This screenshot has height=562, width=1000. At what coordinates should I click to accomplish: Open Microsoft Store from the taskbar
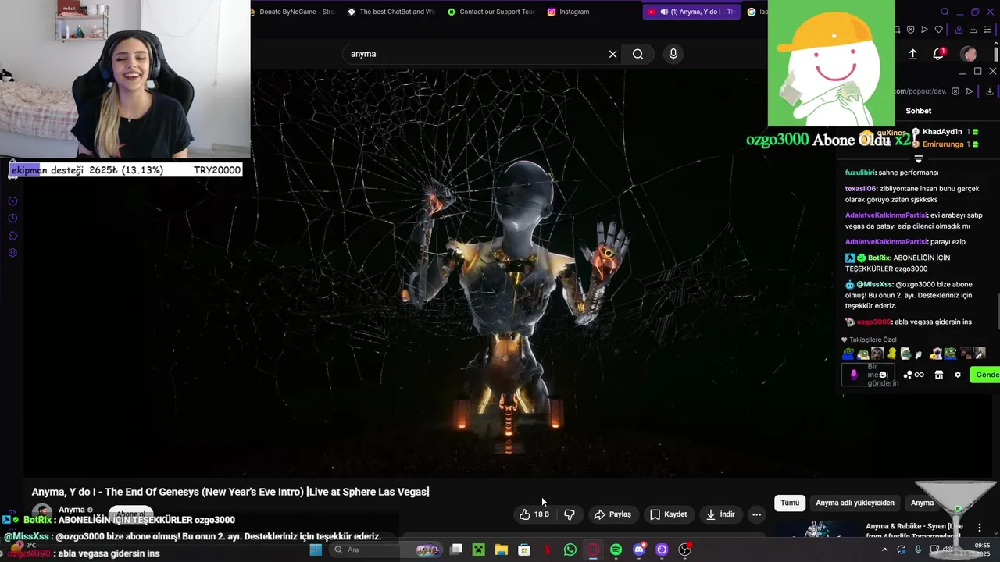[x=524, y=550]
